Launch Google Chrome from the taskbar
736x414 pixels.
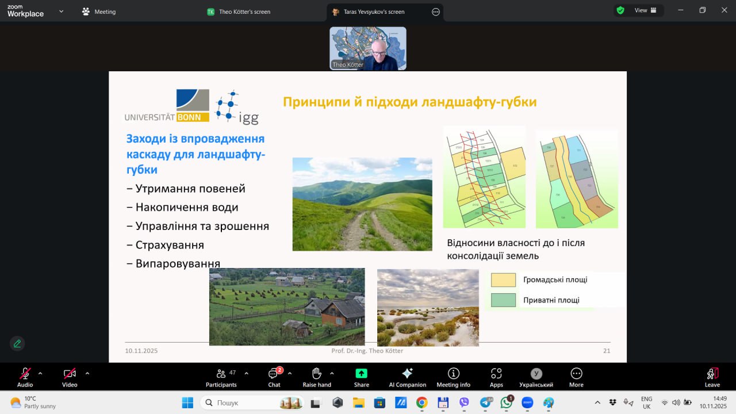tap(421, 402)
